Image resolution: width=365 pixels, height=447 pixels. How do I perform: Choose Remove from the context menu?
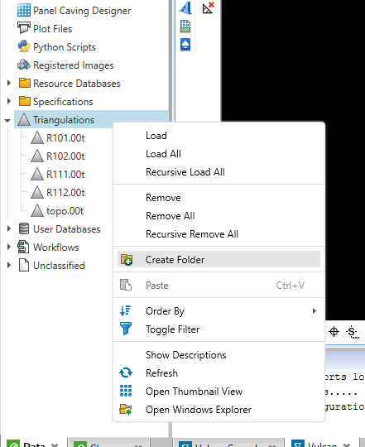point(219,198)
